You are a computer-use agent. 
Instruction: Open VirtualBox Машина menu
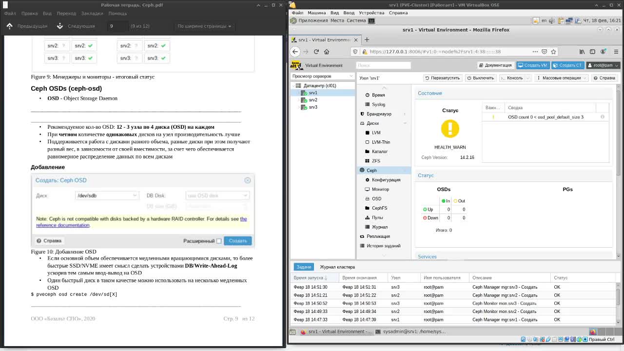pyautogui.click(x=317, y=13)
